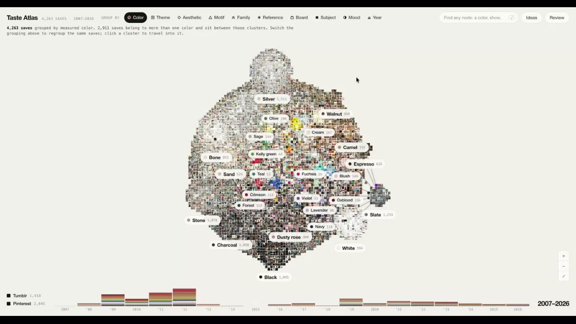Click the Fuchsia color dot

298,174
